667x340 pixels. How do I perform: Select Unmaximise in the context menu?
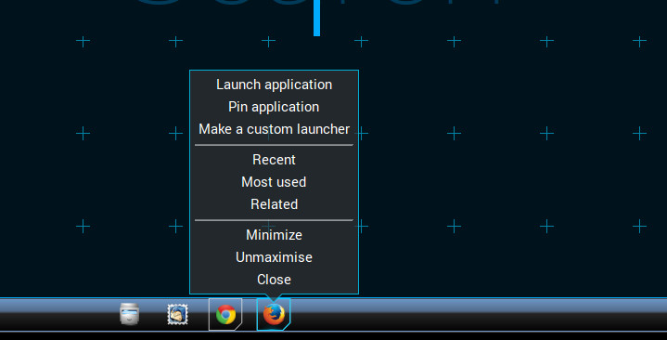click(274, 257)
